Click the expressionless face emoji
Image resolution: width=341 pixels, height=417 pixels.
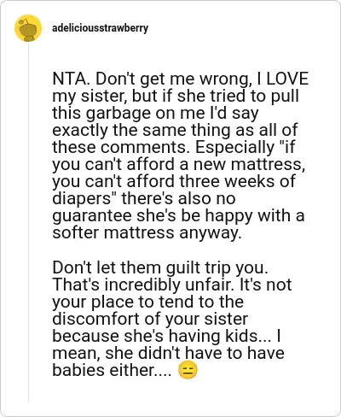click(x=188, y=371)
